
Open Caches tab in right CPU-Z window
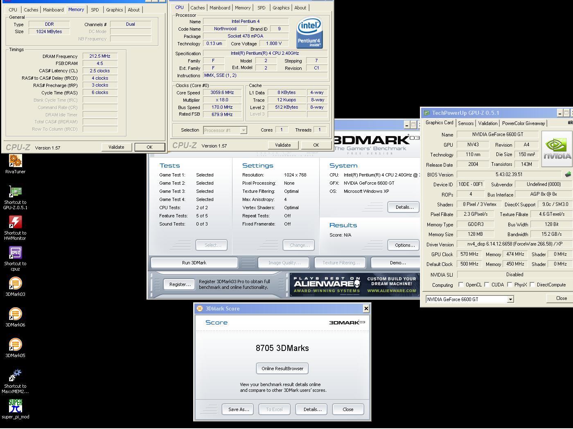pyautogui.click(x=197, y=8)
